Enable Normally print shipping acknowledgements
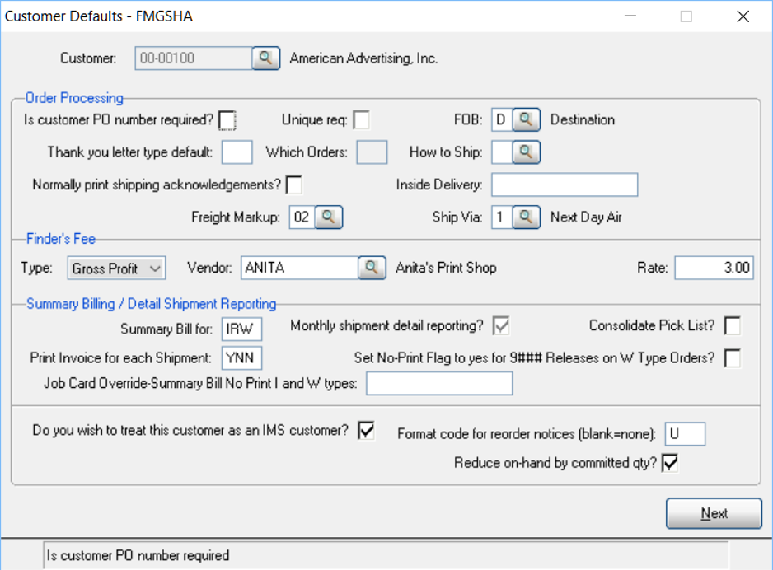Image resolution: width=773 pixels, height=570 pixels. coord(294,185)
